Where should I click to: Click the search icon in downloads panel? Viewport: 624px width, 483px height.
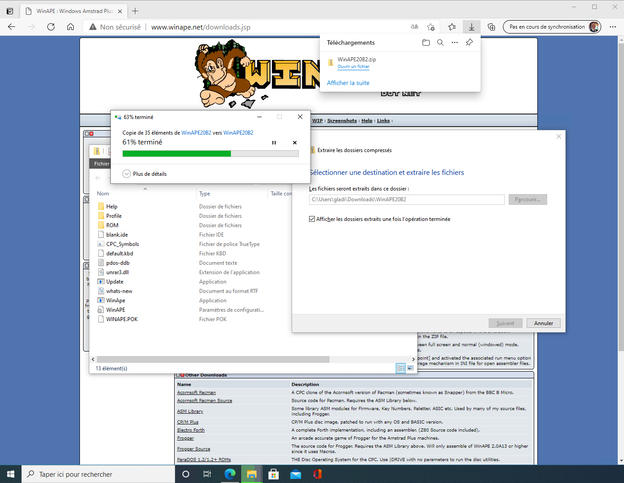pyautogui.click(x=440, y=42)
